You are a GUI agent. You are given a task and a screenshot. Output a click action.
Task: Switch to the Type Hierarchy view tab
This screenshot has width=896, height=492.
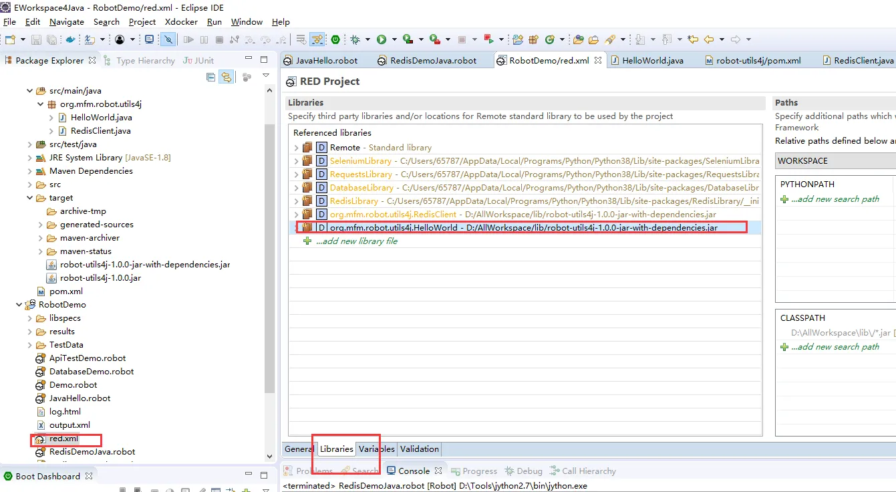140,60
